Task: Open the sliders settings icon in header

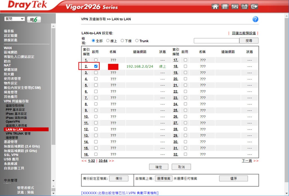Action: [x=235, y=7]
